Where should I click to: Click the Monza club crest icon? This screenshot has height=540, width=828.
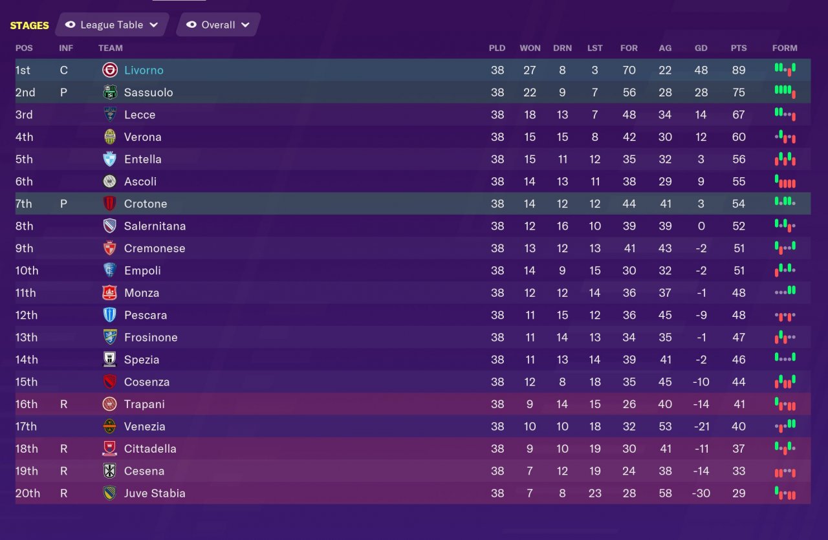click(110, 293)
